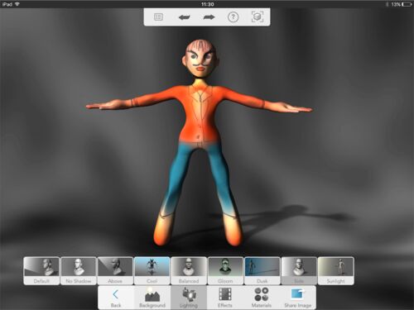Tap the Wi-Fi status icon
This screenshot has height=310, width=414.
point(17,4)
